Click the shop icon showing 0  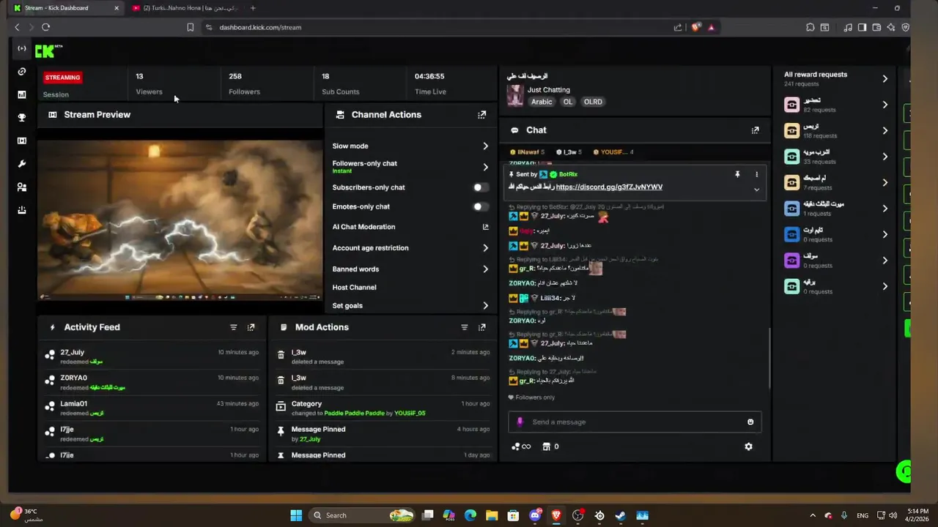pyautogui.click(x=546, y=446)
